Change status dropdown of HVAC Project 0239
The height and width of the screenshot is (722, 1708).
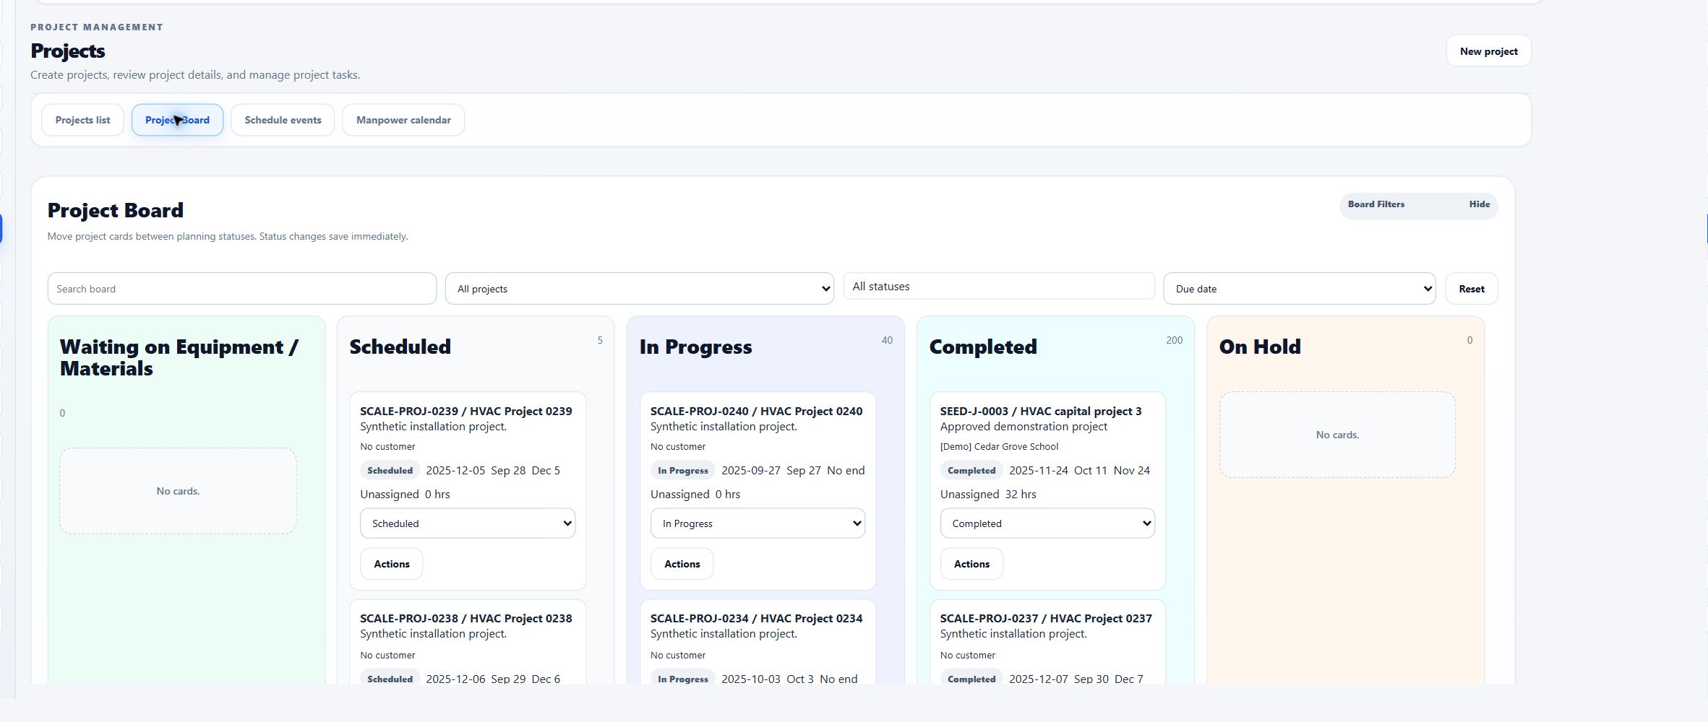tap(468, 523)
